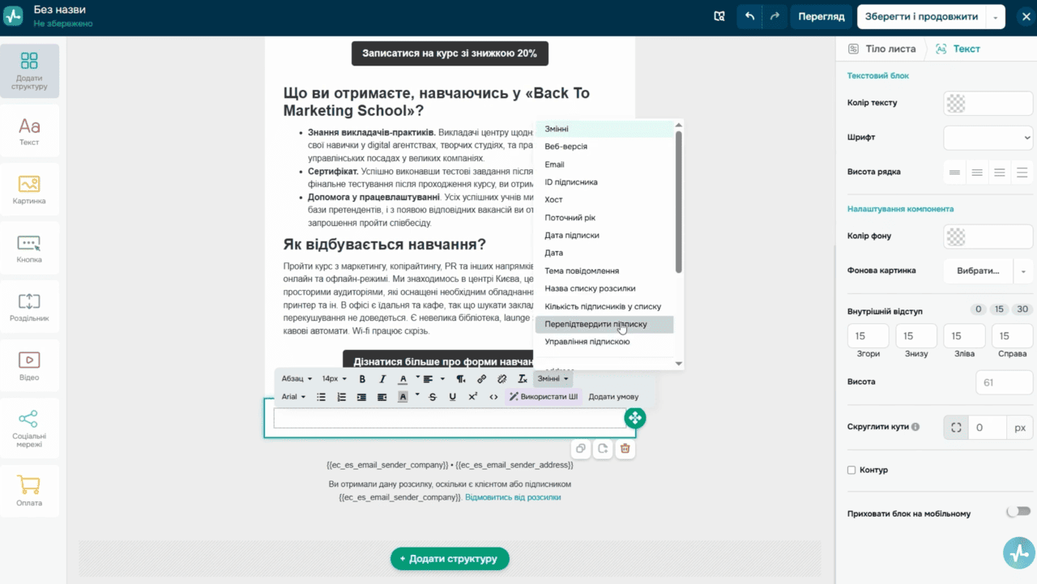Choose Поточний рік variable

[604, 218]
